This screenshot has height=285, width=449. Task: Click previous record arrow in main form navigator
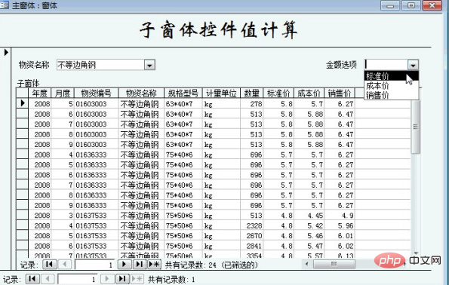pyautogui.click(x=48, y=279)
